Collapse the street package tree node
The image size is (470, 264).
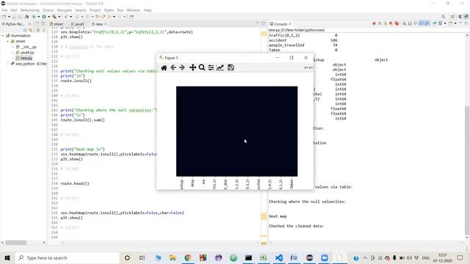8,41
